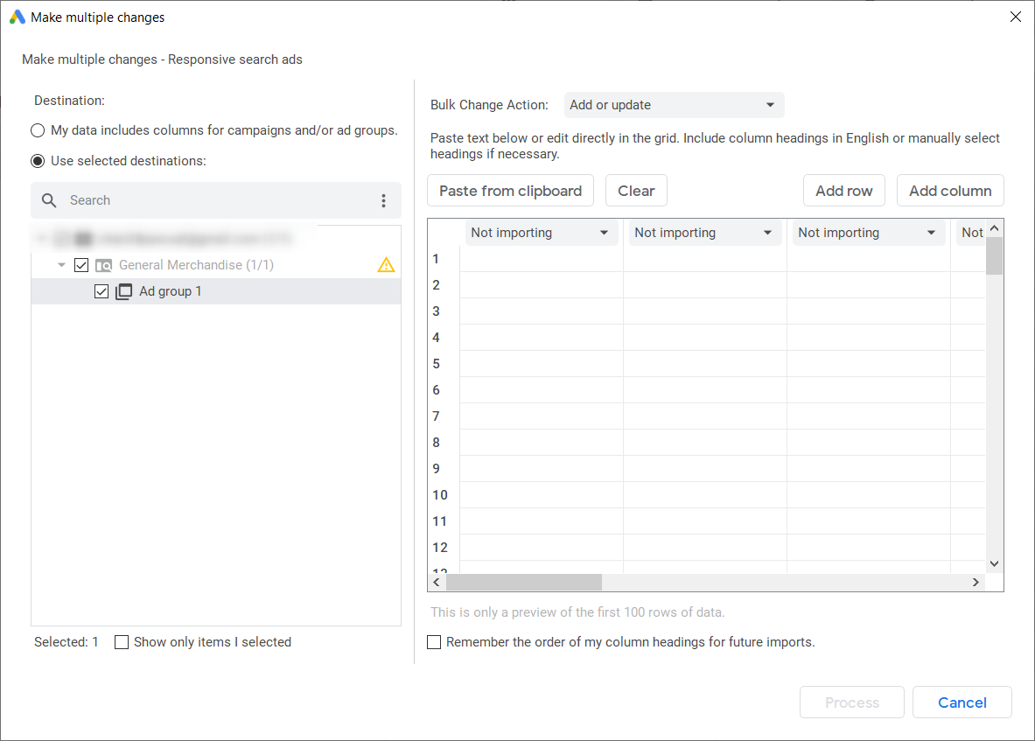Click the grid scroll-up arrow
This screenshot has height=741, width=1035.
tap(994, 228)
